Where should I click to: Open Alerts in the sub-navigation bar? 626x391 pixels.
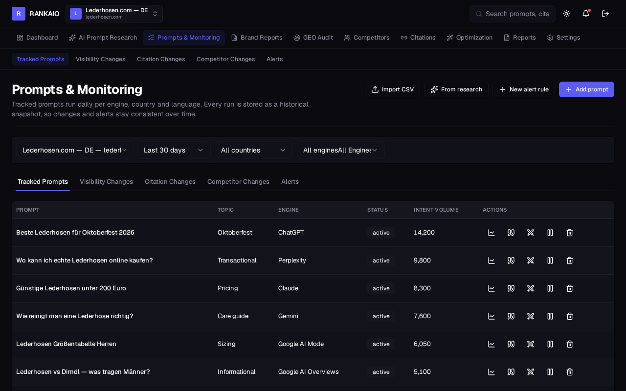[274, 59]
